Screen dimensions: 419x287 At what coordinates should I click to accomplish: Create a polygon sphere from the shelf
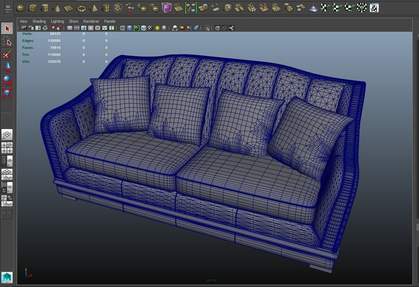coord(21,8)
